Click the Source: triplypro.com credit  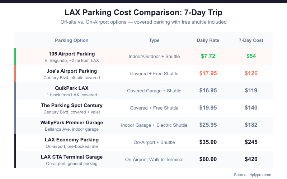(253, 174)
